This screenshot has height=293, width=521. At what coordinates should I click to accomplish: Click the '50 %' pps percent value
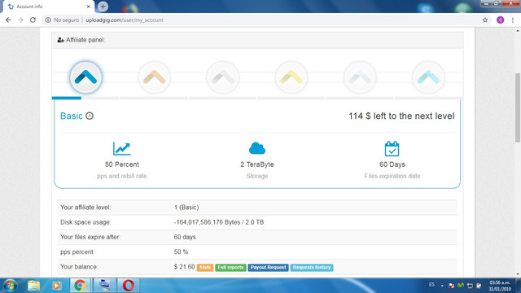pos(181,252)
